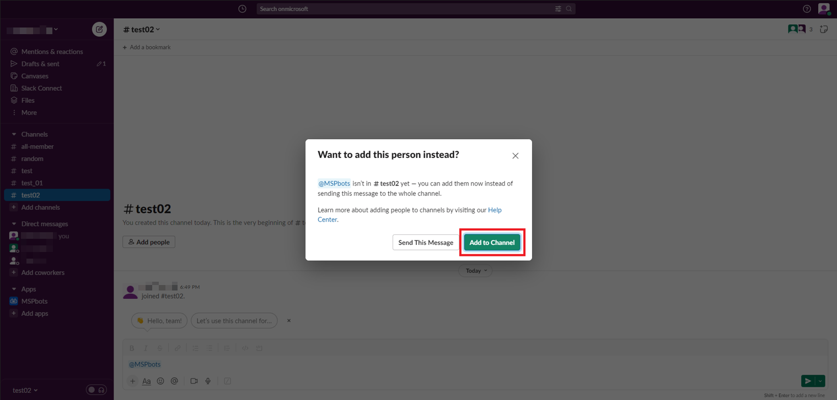This screenshot has width=837, height=400.
Task: Click the microphone audio clip icon
Action: coord(208,380)
